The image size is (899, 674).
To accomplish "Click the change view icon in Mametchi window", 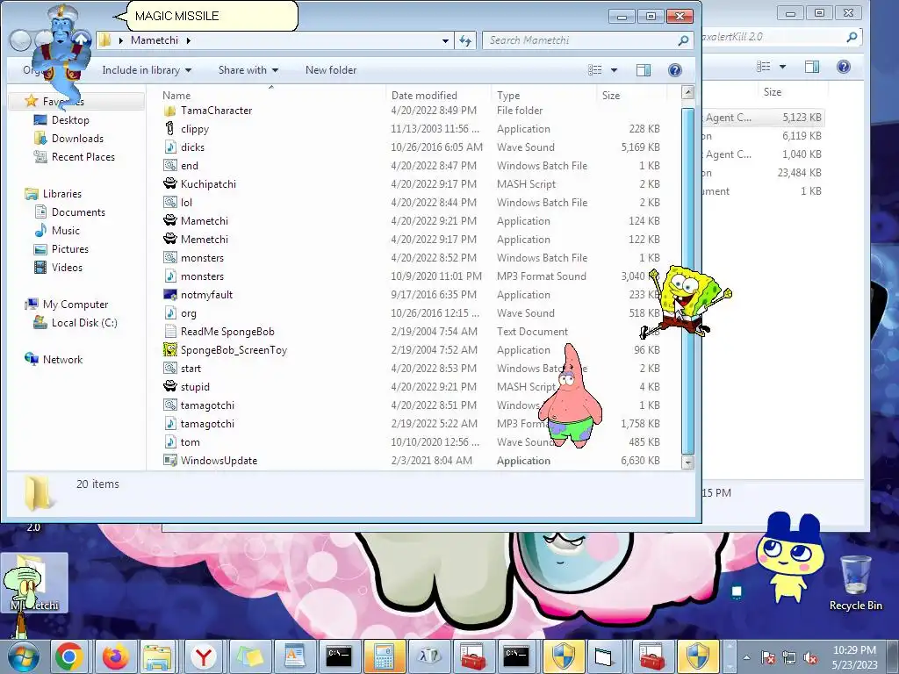I will click(x=595, y=70).
